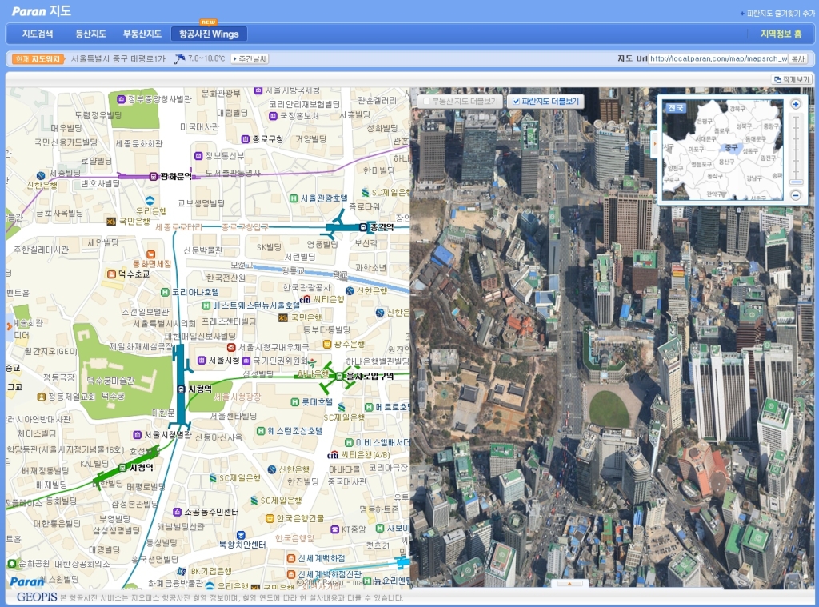Click the 신세계백화점 department store icon
Viewport: 819px width, 607px height.
(x=291, y=558)
